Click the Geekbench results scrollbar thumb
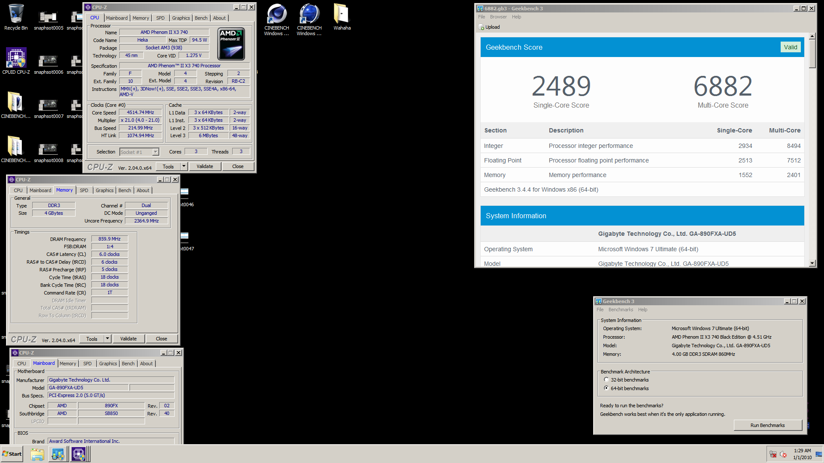This screenshot has width=824, height=463. point(812,54)
